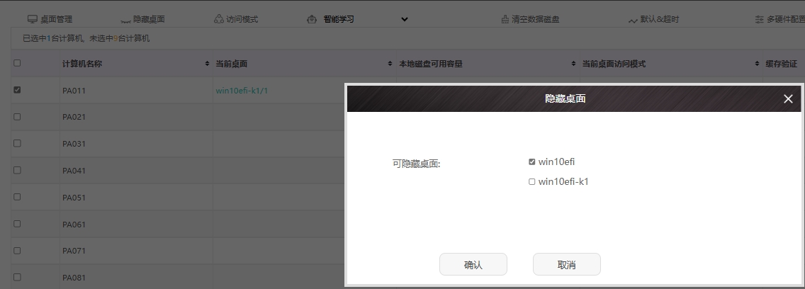This screenshot has width=805, height=289.
Task: Click the 访问模式 toolbar icon
Action: coord(219,20)
